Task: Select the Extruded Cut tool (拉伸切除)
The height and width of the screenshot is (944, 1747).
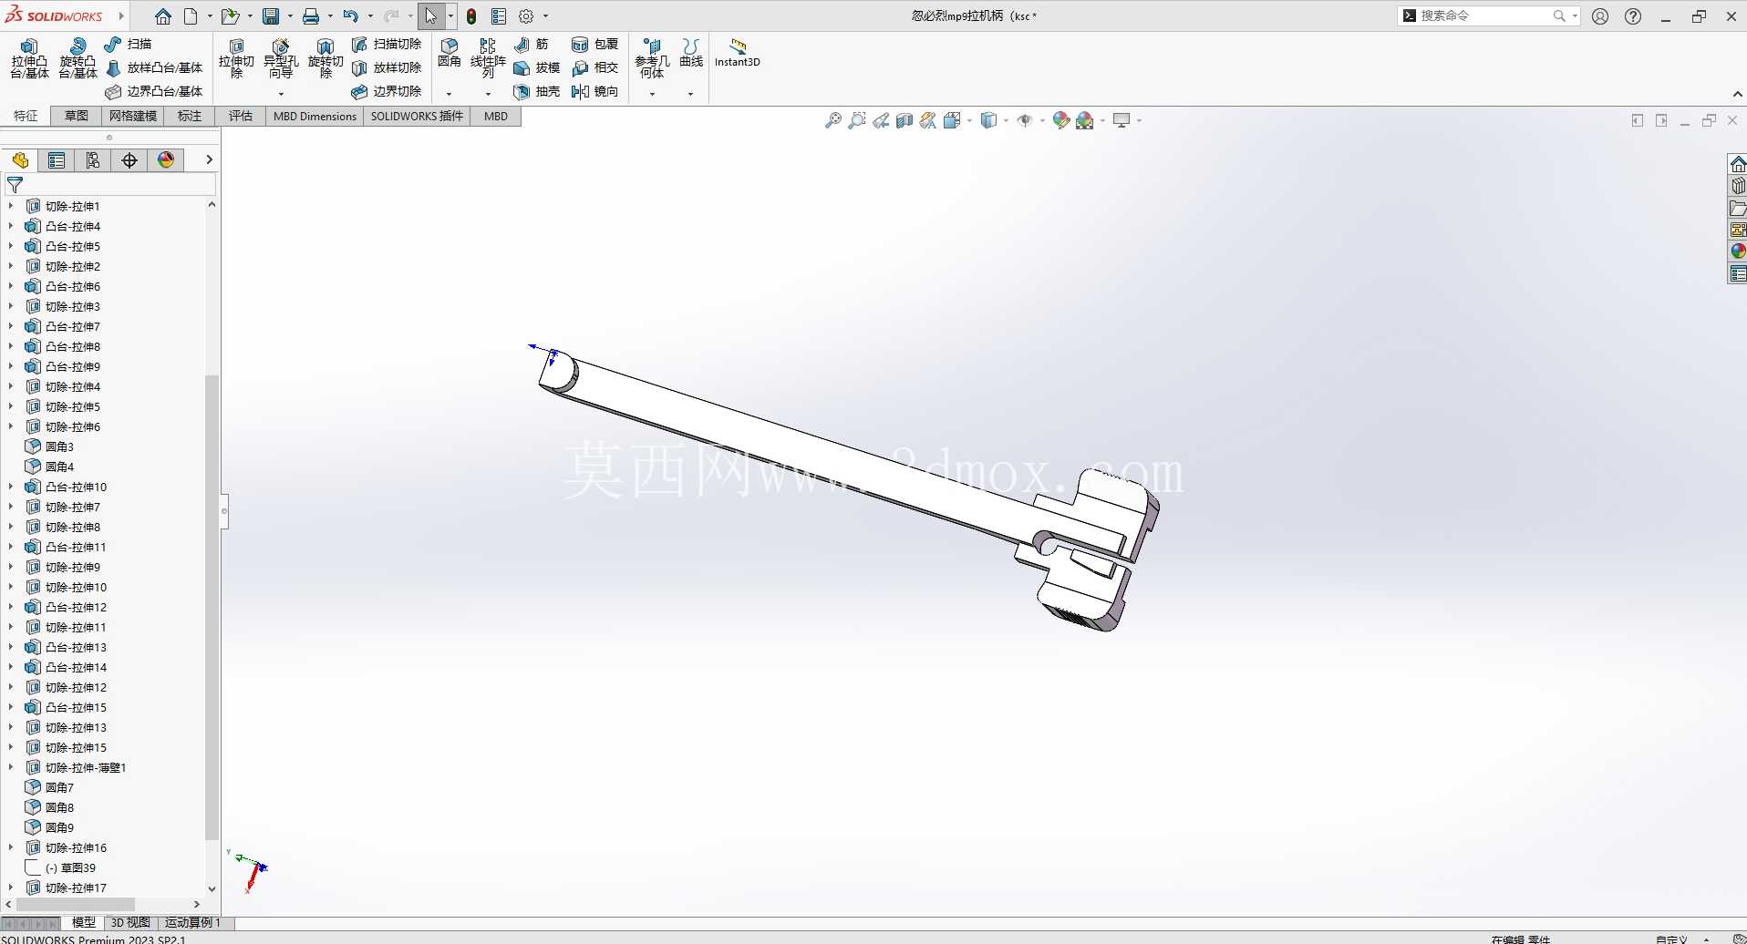Action: coord(236,58)
